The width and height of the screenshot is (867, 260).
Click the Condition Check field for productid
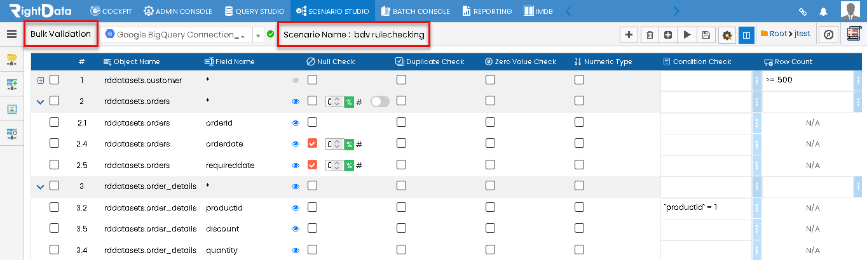(706, 207)
